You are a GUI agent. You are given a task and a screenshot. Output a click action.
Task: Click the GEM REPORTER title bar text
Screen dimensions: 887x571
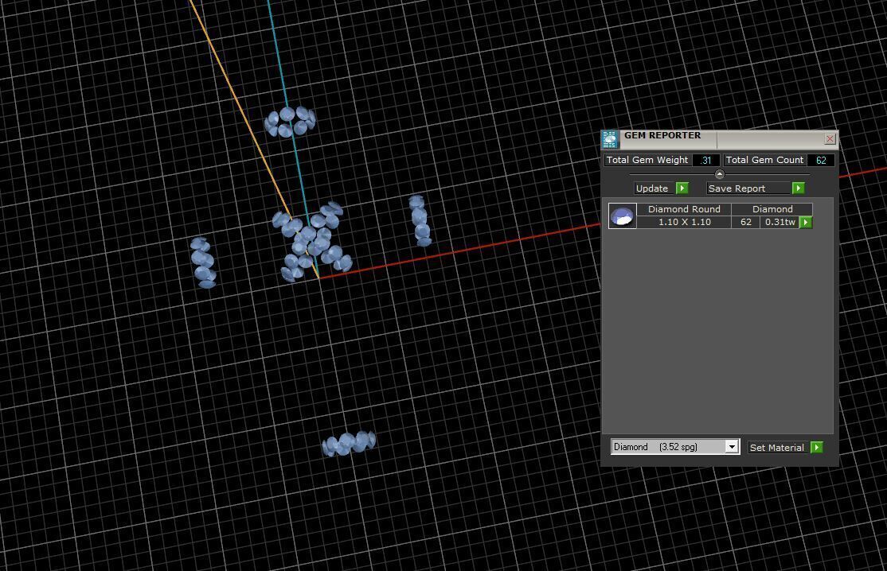[x=662, y=135]
